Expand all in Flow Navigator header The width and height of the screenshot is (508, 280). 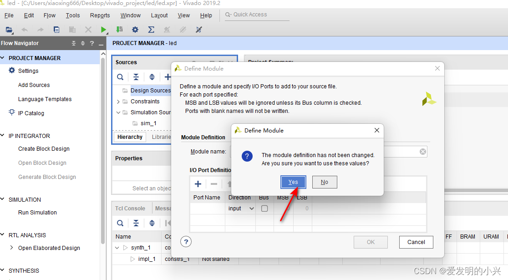(x=83, y=43)
